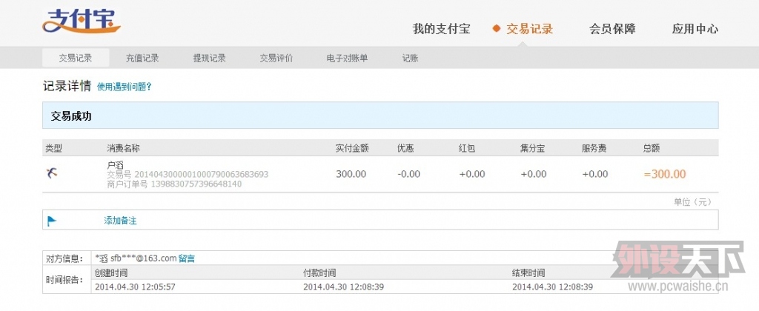759x311 pixels.
Task: Click the 交易号 transaction number text
Action: 200,175
